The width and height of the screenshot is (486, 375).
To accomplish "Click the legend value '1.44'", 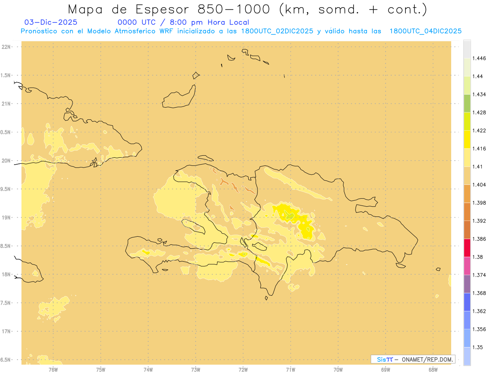I will pyautogui.click(x=477, y=76).
